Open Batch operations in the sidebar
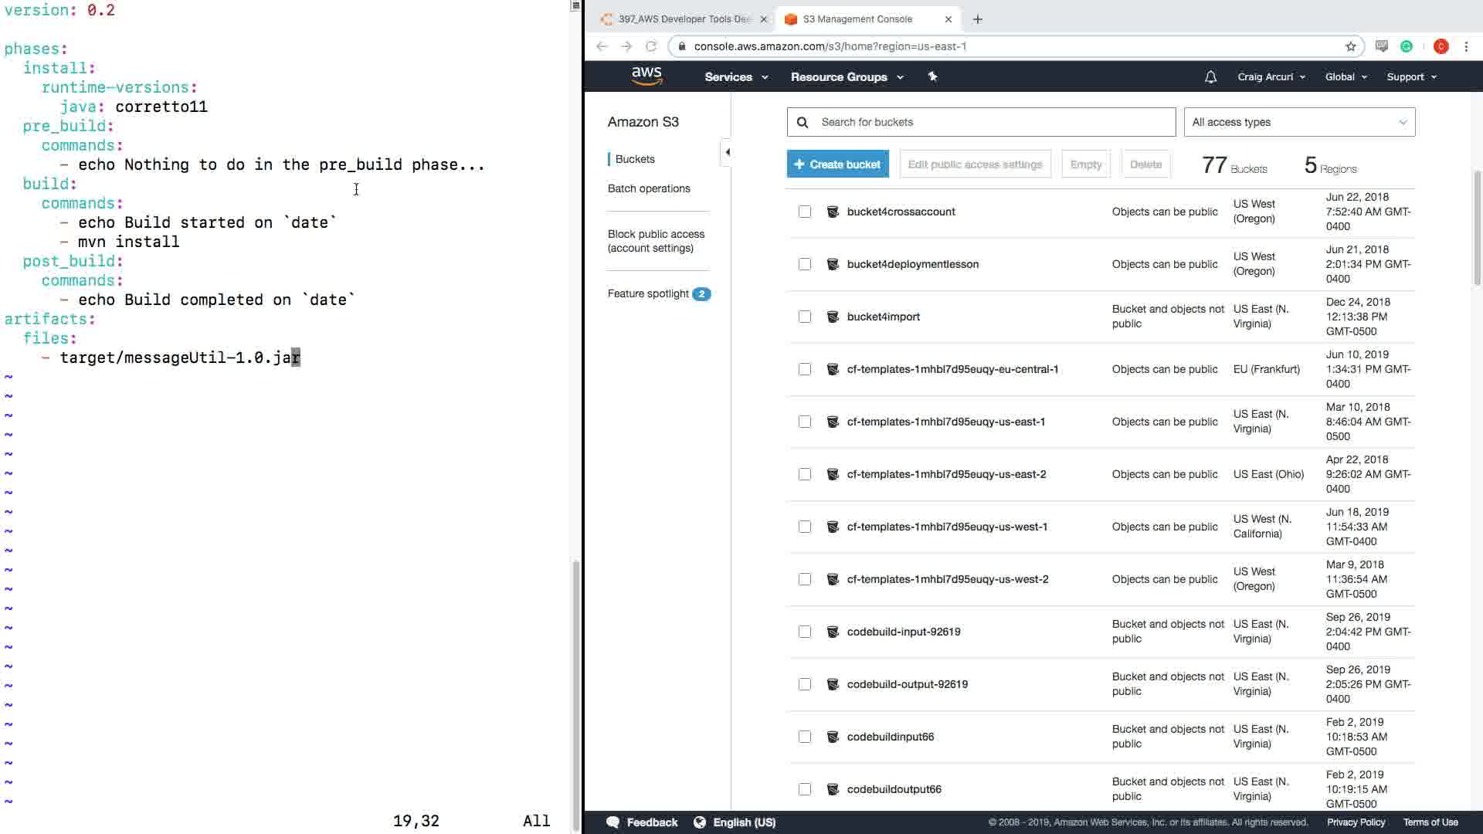Viewport: 1483px width, 834px height. coord(649,188)
